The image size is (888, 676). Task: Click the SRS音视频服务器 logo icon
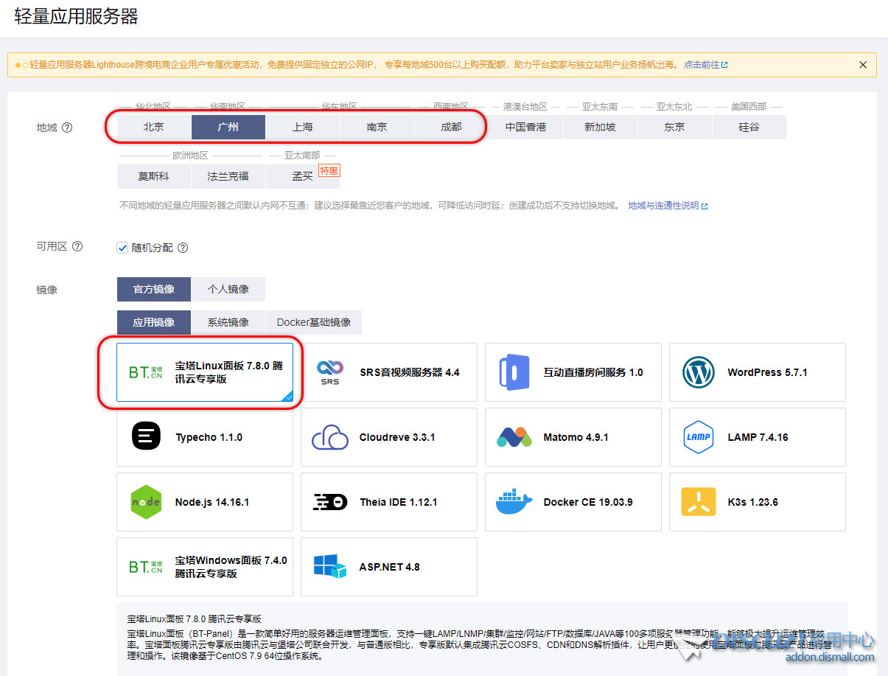(x=329, y=372)
